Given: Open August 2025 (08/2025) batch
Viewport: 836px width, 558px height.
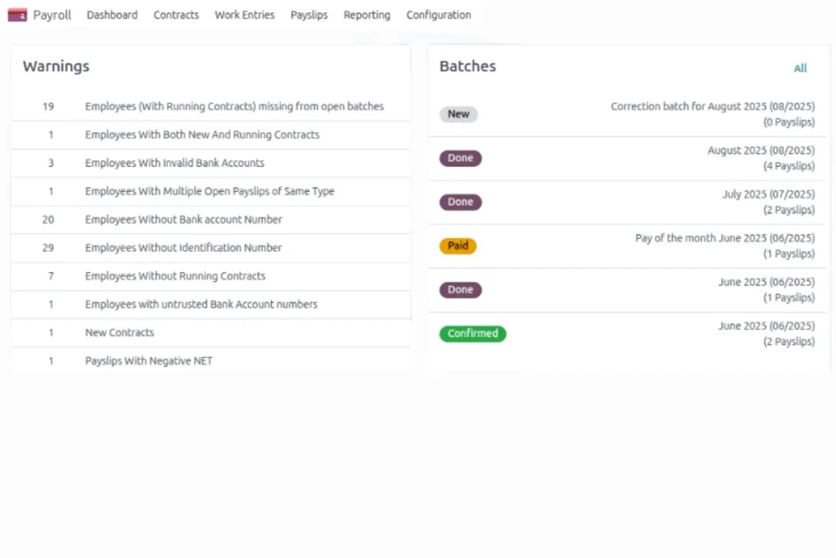Looking at the screenshot, I should [x=761, y=150].
